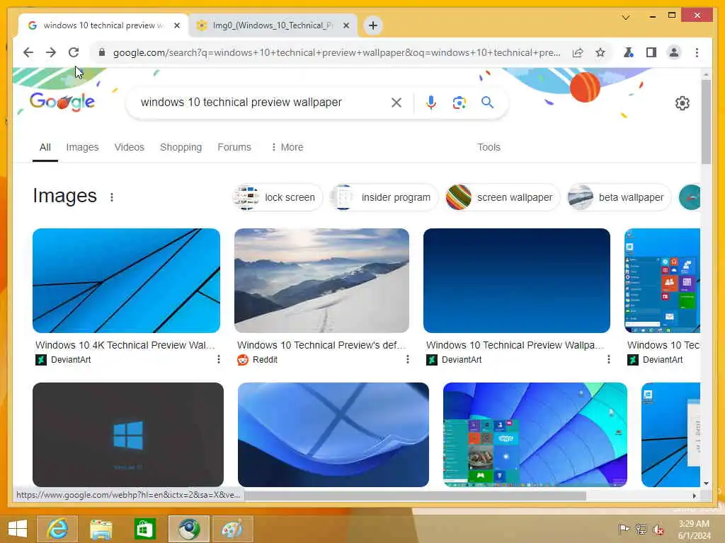Click the horizontal scrollbar thumb
Image resolution: width=725 pixels, height=543 pixels.
point(415,496)
